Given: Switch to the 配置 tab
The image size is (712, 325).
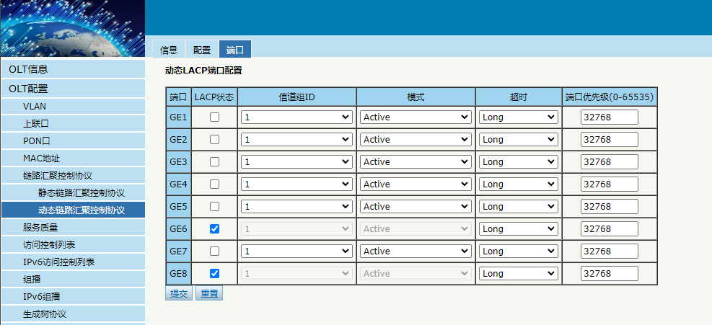Looking at the screenshot, I should coord(201,50).
